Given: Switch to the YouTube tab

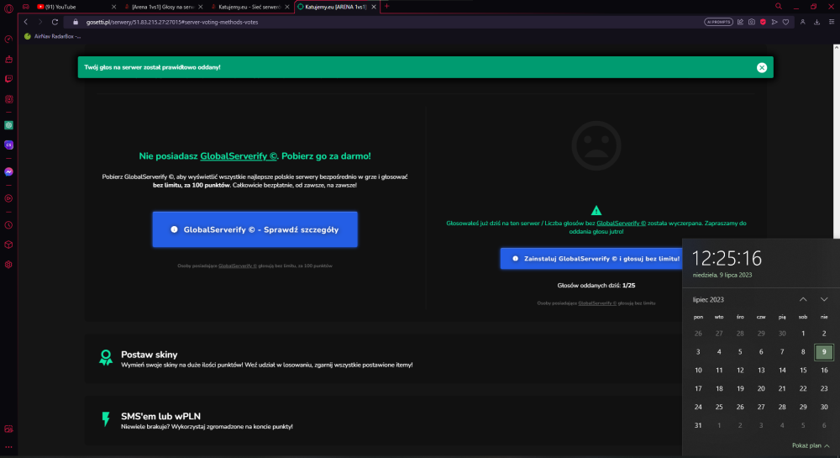Looking at the screenshot, I should coord(75,7).
